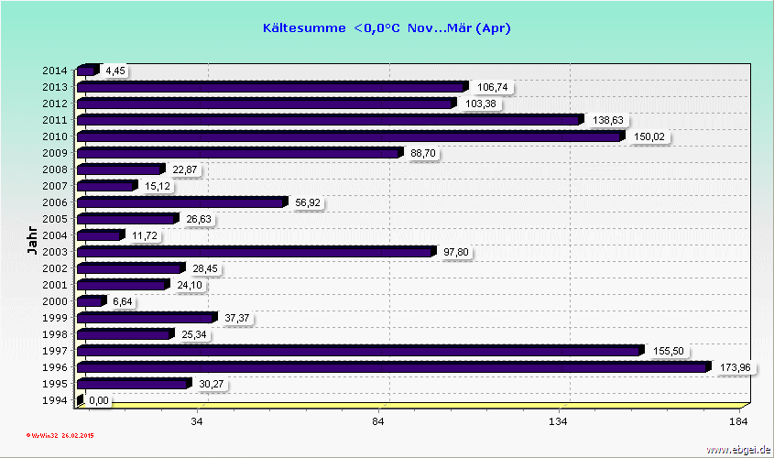Click the Jahr axis label
Screen dimensions: 774x458
(x=32, y=240)
